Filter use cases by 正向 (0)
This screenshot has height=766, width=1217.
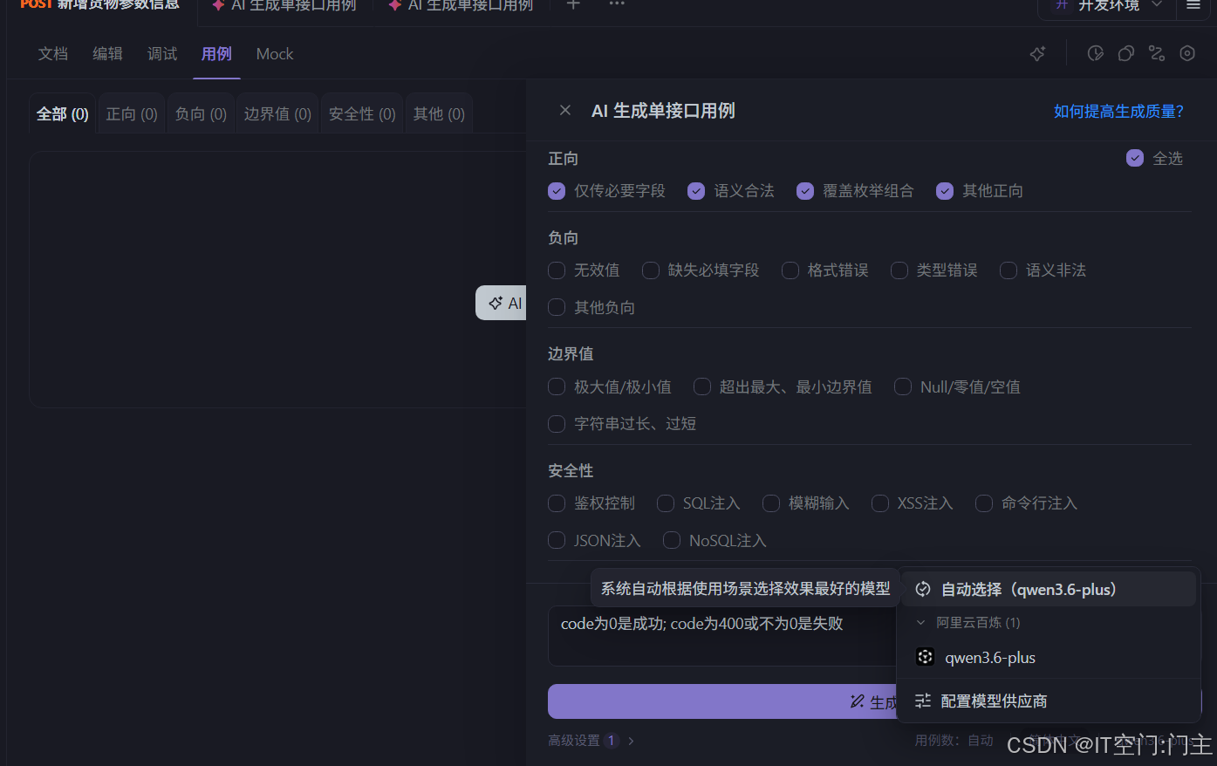point(132,114)
